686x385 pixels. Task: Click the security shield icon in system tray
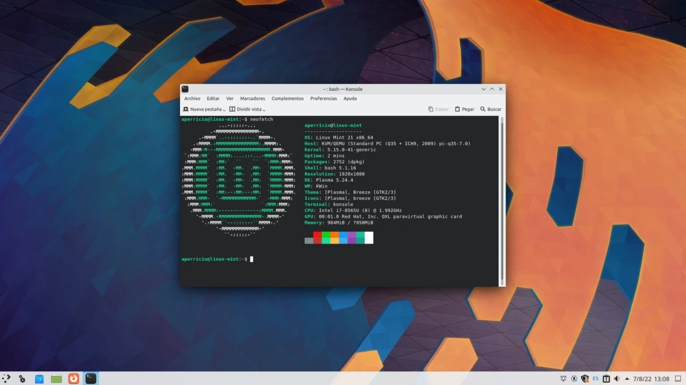tap(584, 378)
